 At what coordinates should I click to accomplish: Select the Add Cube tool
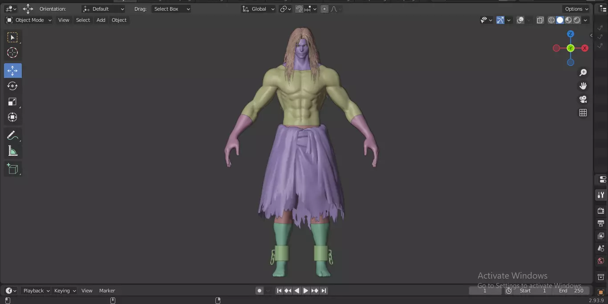[12, 169]
